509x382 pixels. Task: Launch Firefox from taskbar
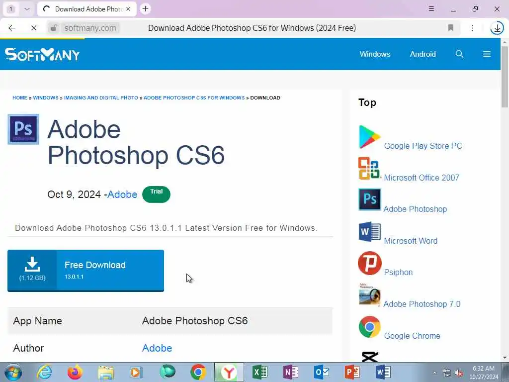(x=75, y=372)
